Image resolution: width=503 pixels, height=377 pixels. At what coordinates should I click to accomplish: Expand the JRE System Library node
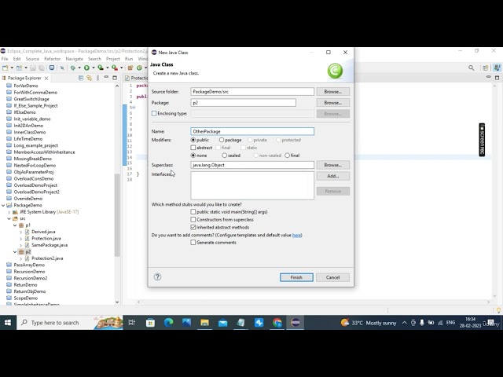9,212
